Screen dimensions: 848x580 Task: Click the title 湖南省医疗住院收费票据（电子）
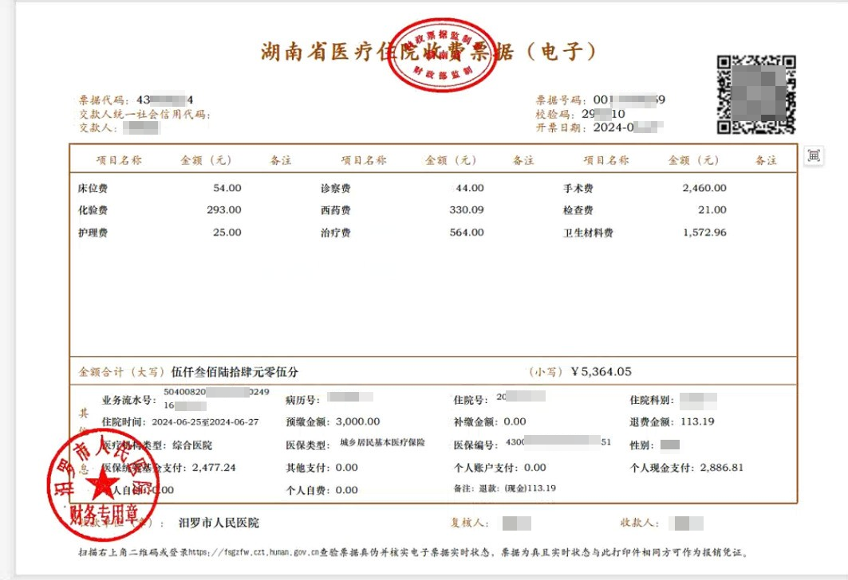click(428, 52)
